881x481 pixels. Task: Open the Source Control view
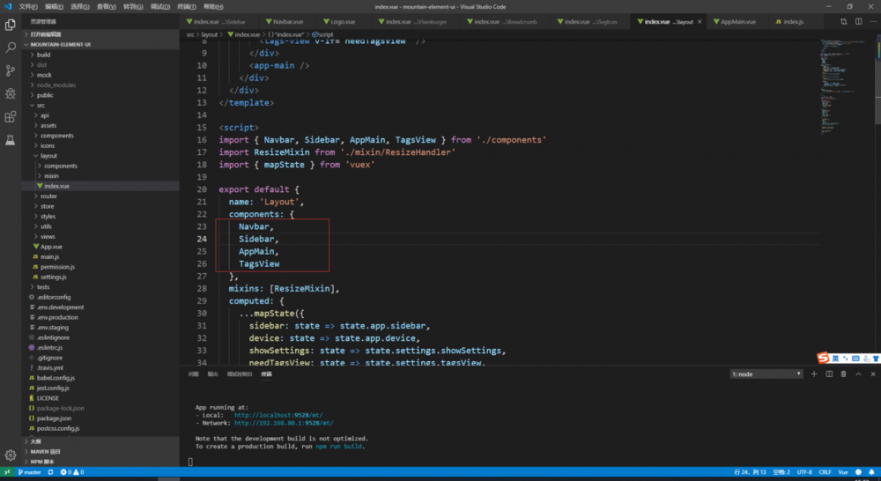[11, 70]
